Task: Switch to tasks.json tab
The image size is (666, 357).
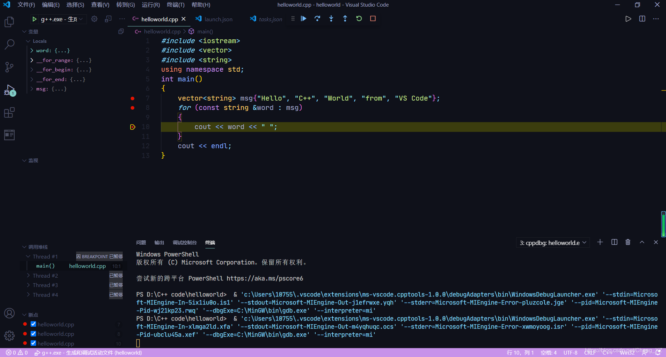Action: 266,19
